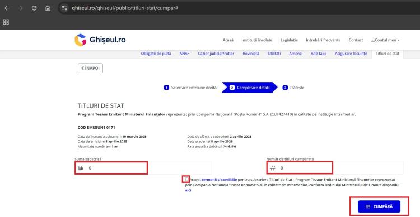The width and height of the screenshot is (420, 217).
Task: Open Instituții înrolate page
Action: 257,40
